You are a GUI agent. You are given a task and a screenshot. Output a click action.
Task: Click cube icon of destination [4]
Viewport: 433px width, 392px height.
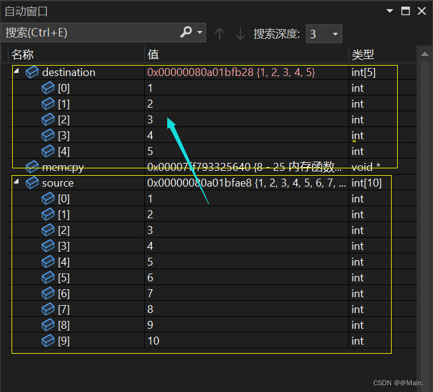tap(48, 151)
